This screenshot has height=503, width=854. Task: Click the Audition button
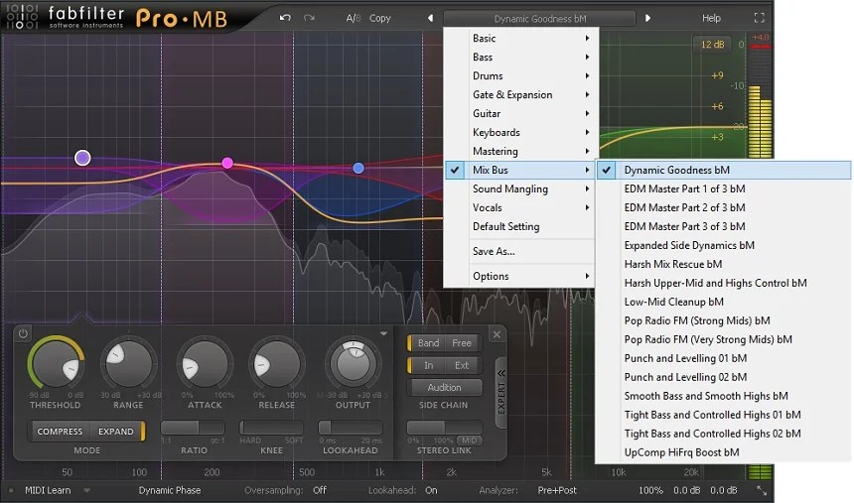click(444, 388)
